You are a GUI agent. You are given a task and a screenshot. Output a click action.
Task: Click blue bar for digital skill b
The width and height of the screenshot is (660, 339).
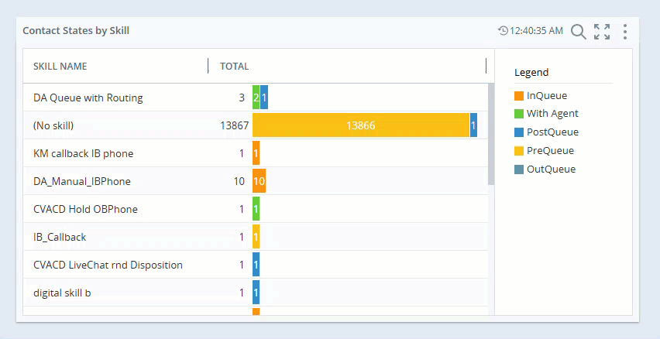[256, 293]
